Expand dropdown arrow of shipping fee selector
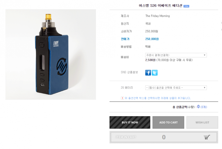Viewport: 222px width, 149px height. click(x=204, y=55)
